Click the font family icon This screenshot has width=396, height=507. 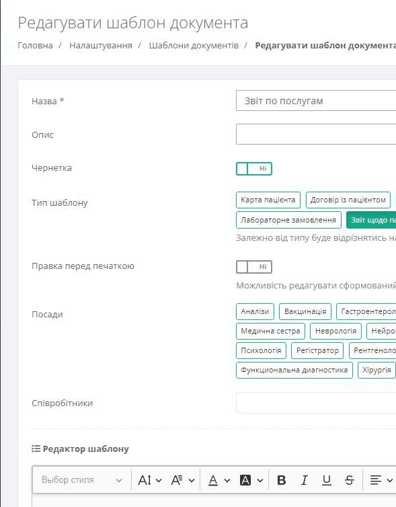click(x=177, y=480)
